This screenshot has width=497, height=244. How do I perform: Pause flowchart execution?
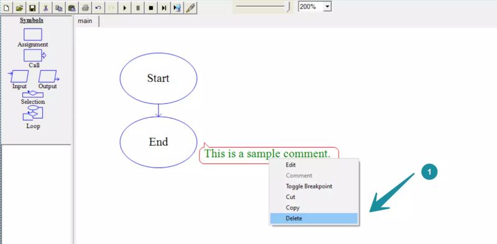coord(137,8)
